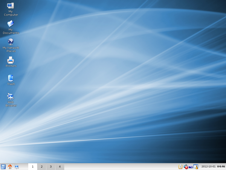Open the K menu launcher in the panel
Screen dimensions: 226x170
[x=3, y=167]
